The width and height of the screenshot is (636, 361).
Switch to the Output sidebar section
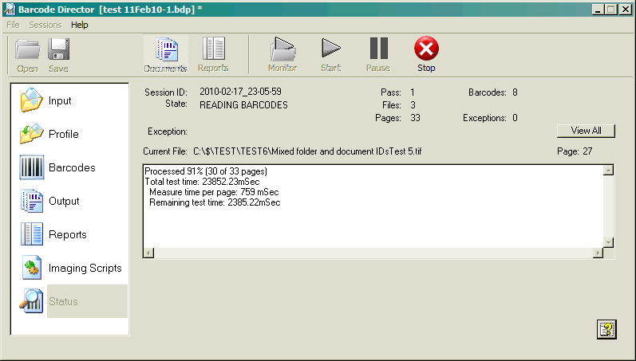tap(64, 202)
